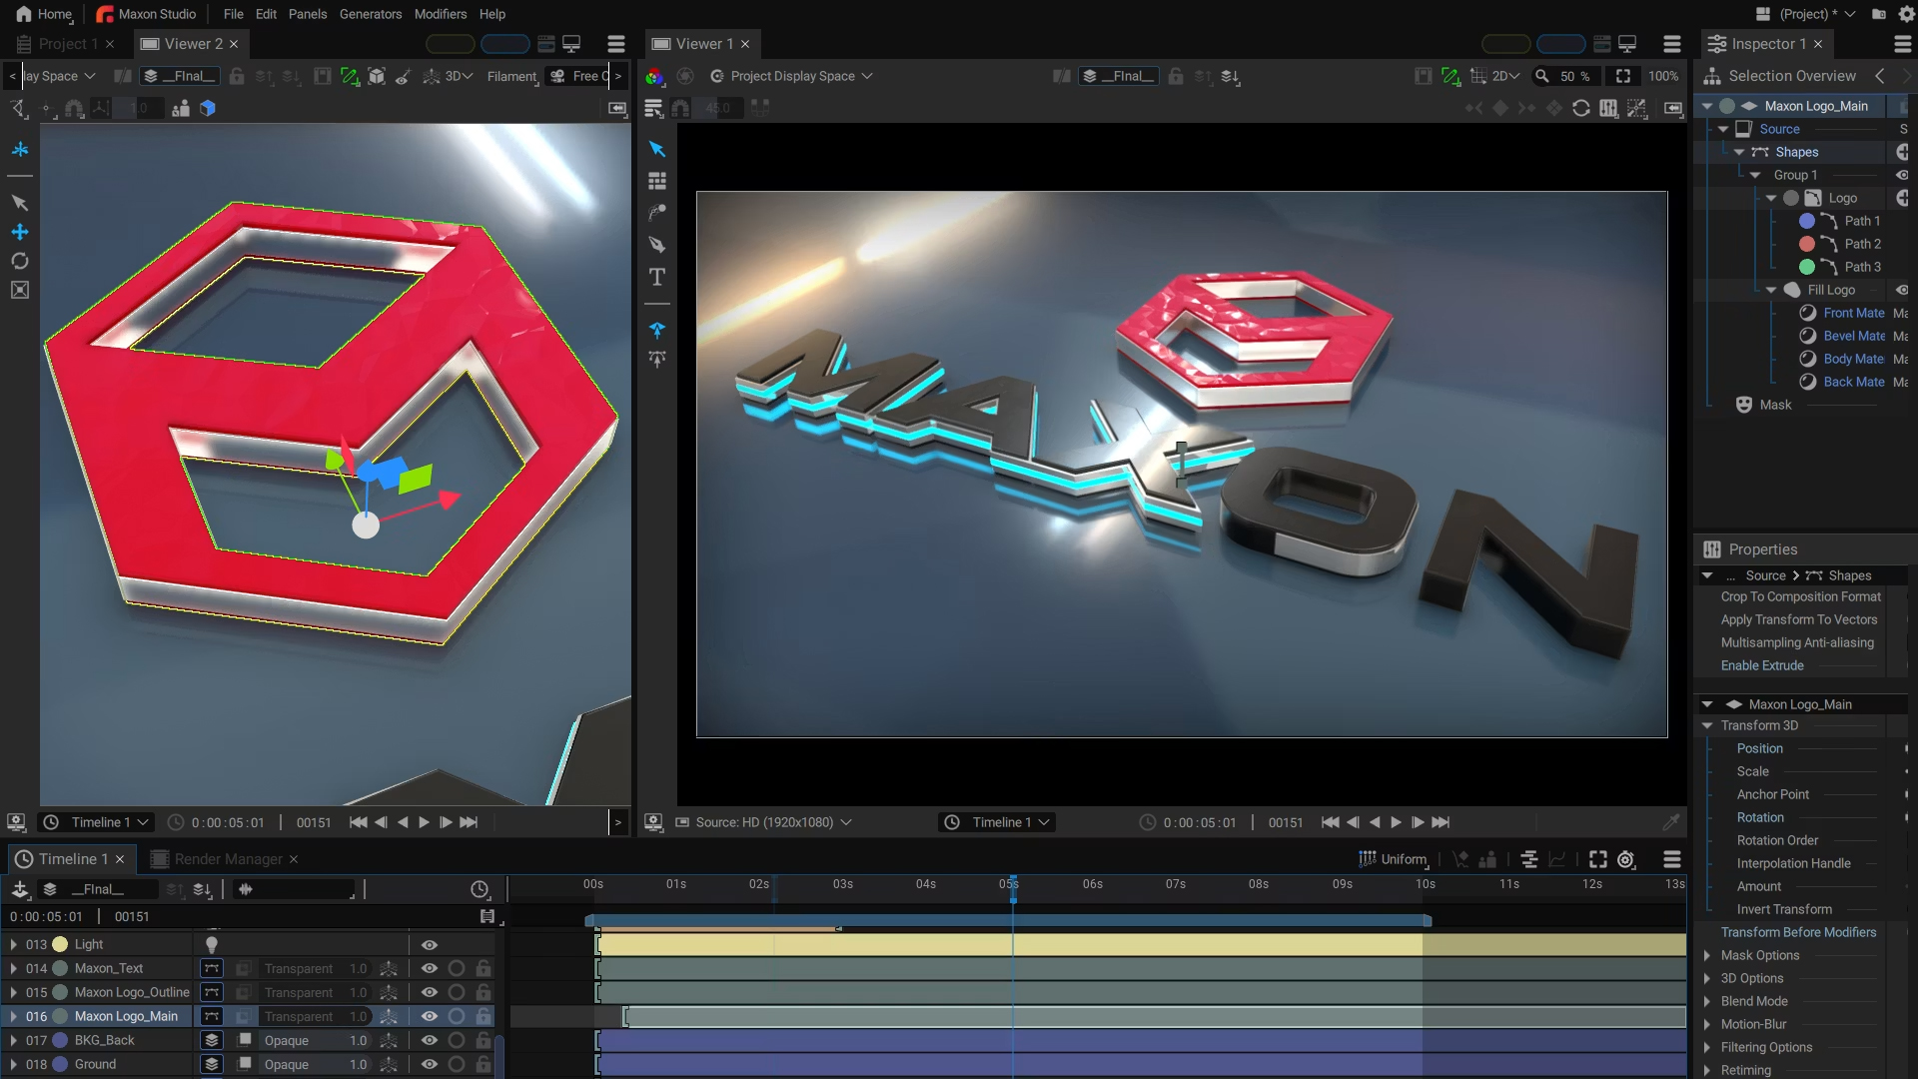Viewport: 1918px width, 1079px height.
Task: Click the color channels icon in Viewer 1
Action: click(654, 76)
